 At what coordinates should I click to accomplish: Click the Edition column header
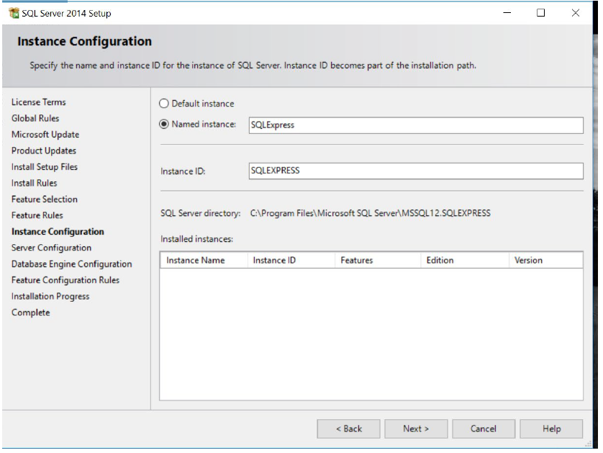[465, 260]
